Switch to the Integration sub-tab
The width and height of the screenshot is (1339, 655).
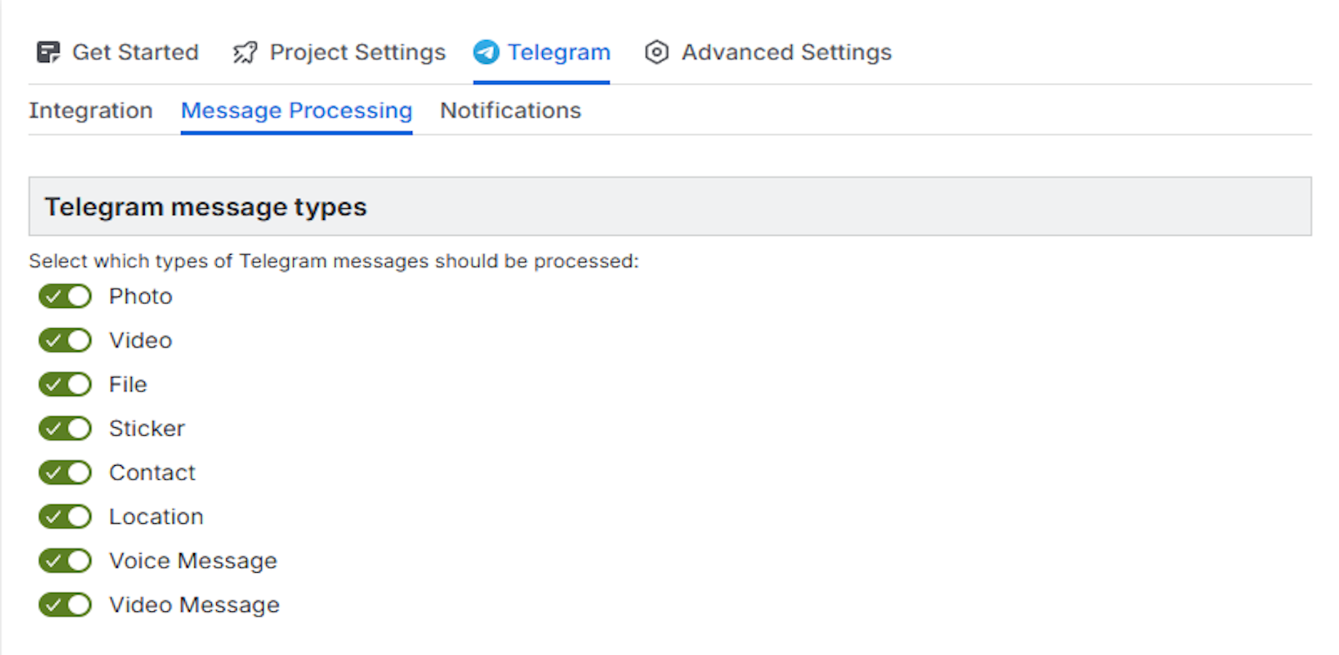(91, 111)
